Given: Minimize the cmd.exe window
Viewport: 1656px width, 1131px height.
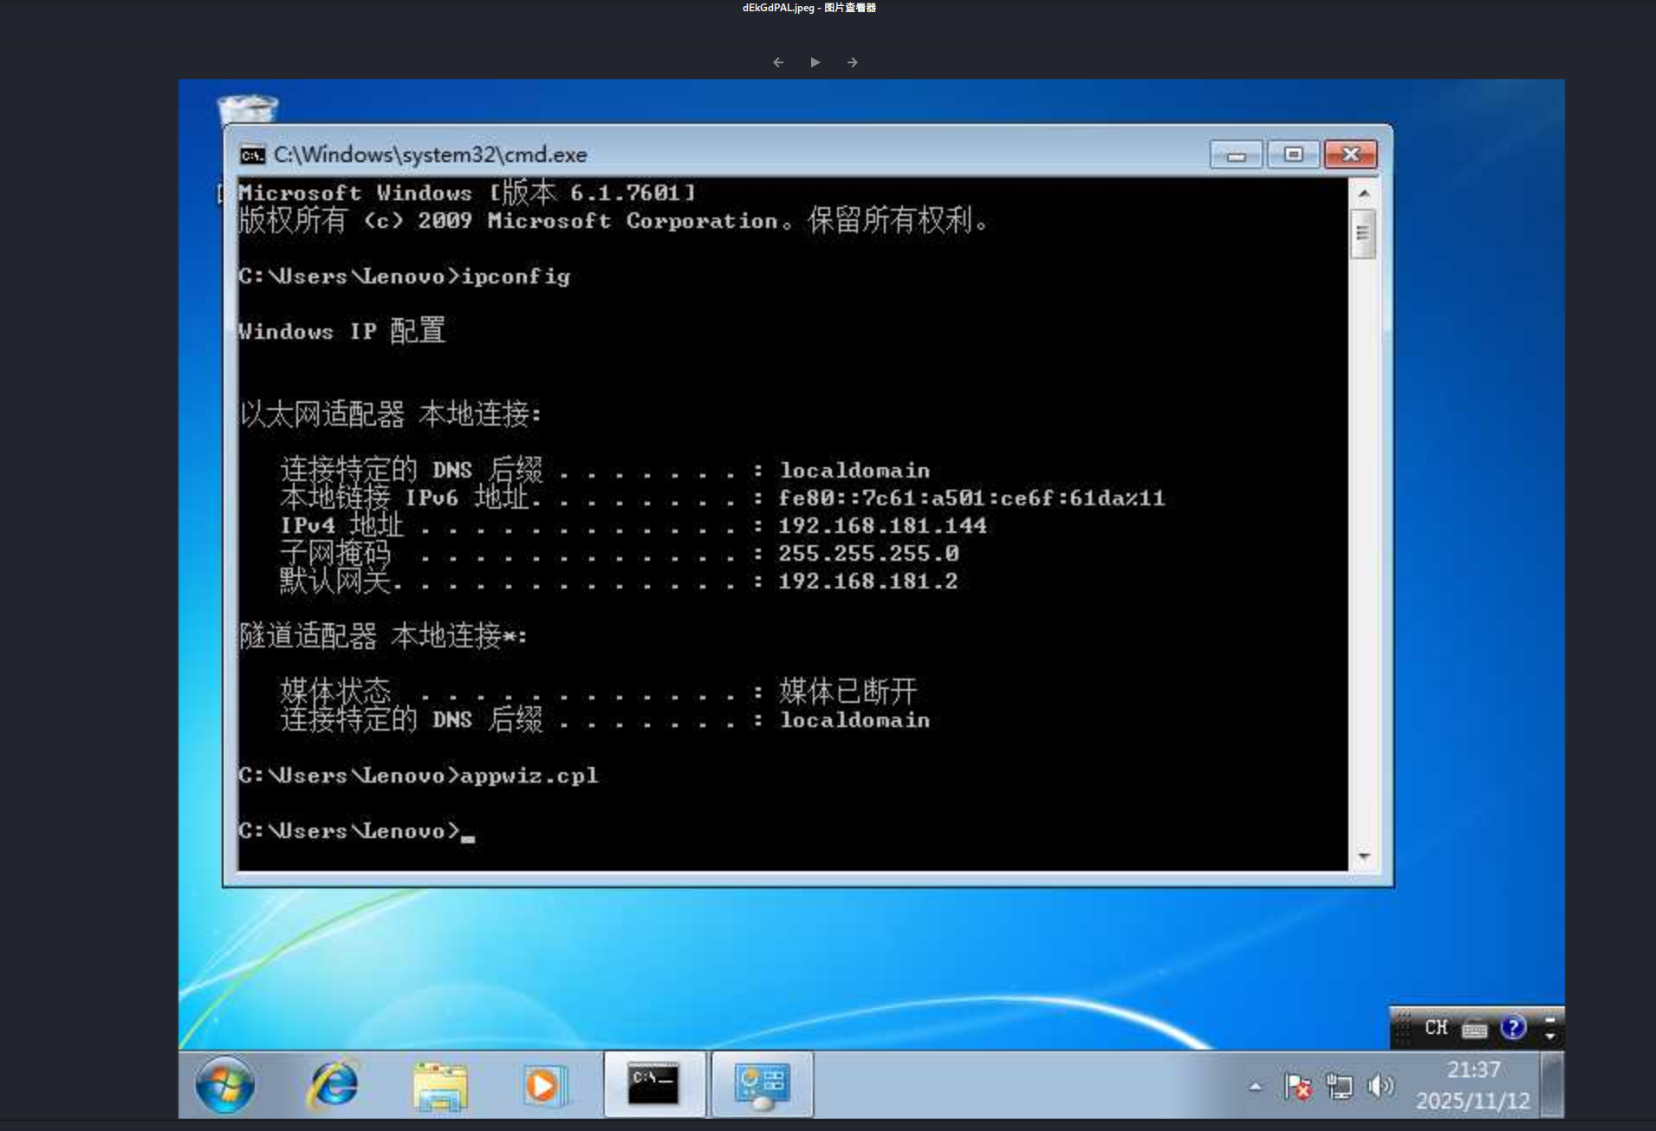Looking at the screenshot, I should coord(1237,155).
